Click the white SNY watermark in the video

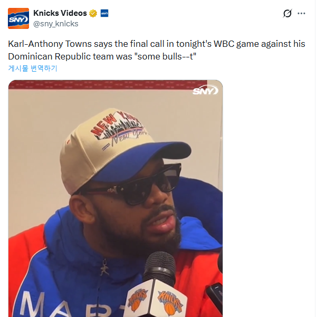pos(205,90)
